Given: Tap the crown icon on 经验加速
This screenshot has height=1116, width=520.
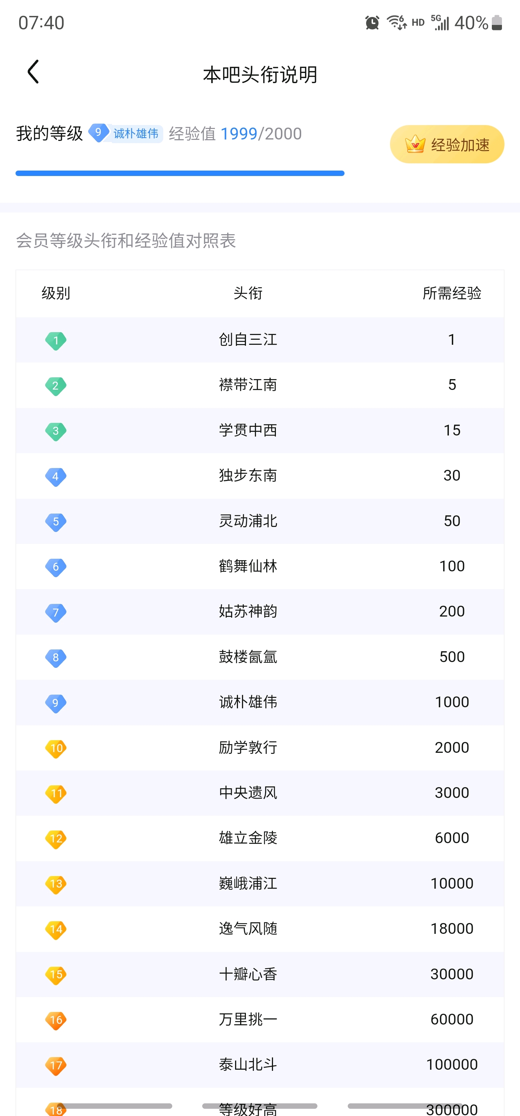Looking at the screenshot, I should tap(415, 144).
